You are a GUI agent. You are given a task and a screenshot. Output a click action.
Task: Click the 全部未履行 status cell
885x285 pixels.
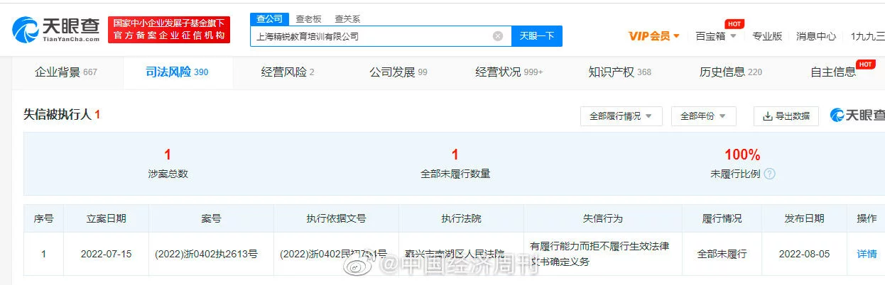[x=722, y=254]
